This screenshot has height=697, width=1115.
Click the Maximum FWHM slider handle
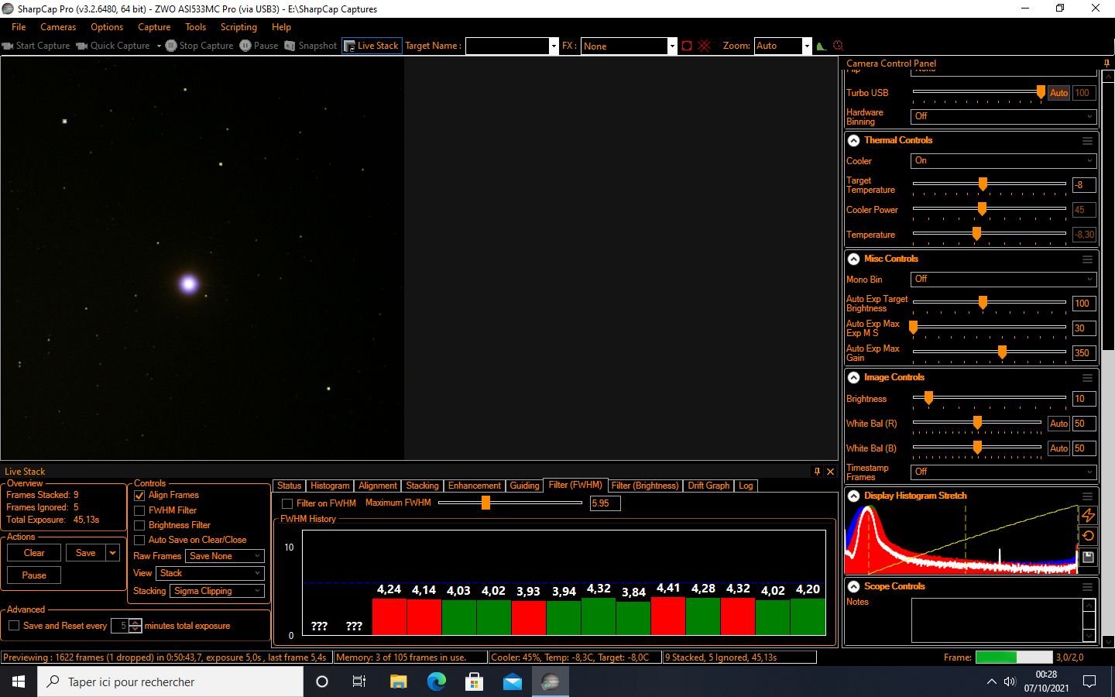click(x=485, y=503)
